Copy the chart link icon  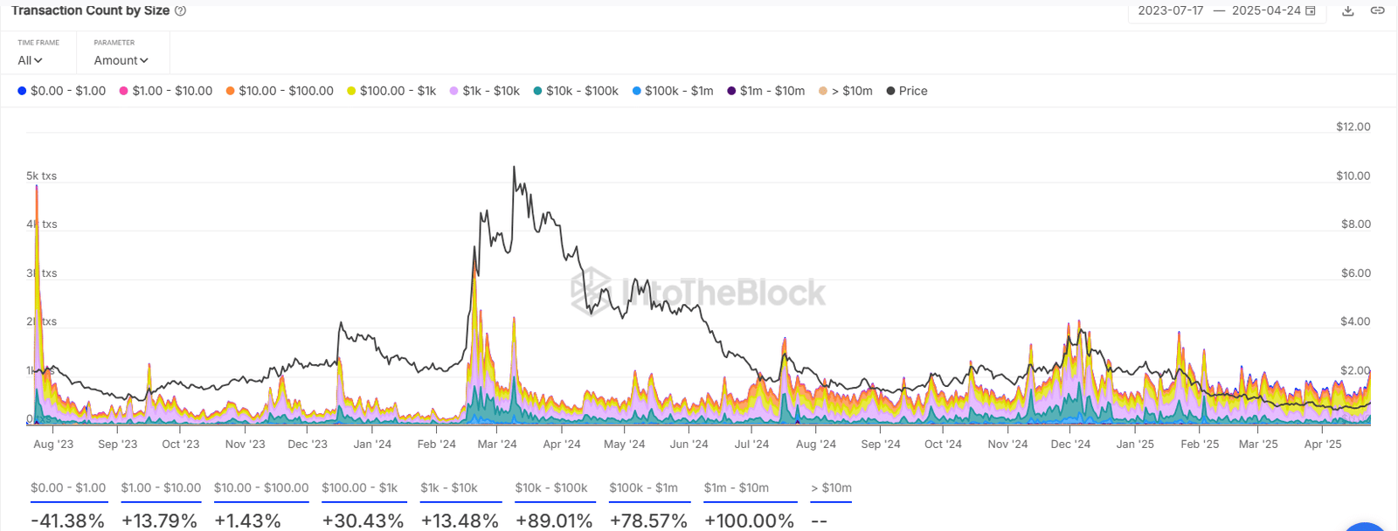click(1377, 10)
